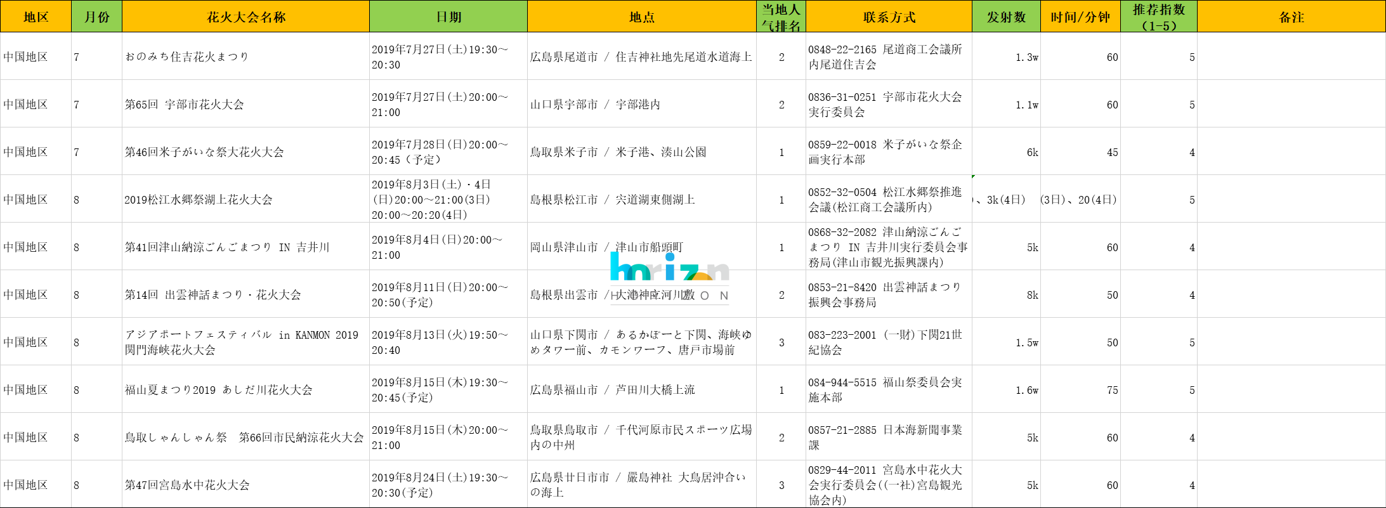Select launch count cell 1.3w
The width and height of the screenshot is (1386, 508).
tap(1006, 56)
